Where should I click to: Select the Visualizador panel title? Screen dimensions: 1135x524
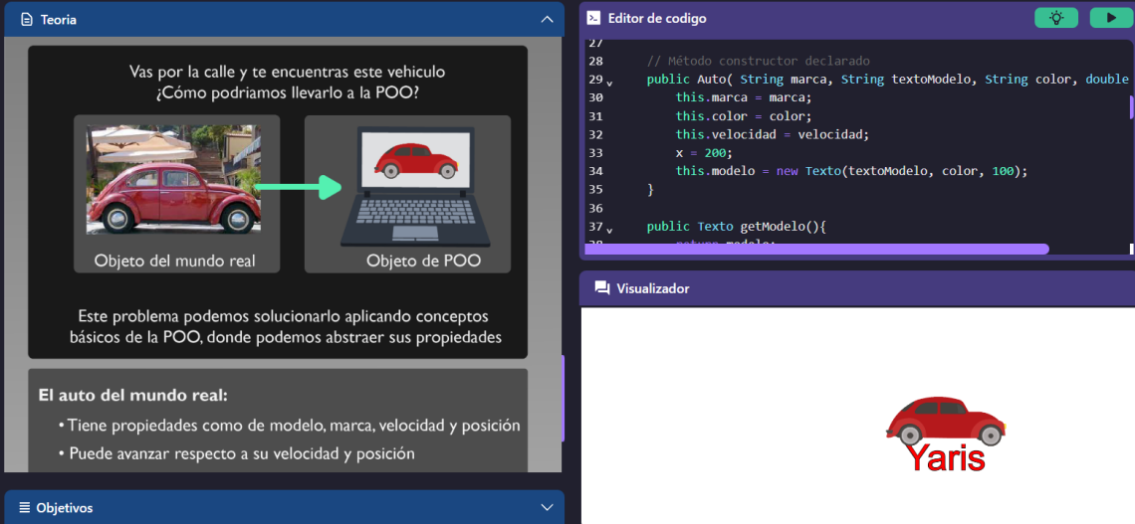(x=652, y=288)
